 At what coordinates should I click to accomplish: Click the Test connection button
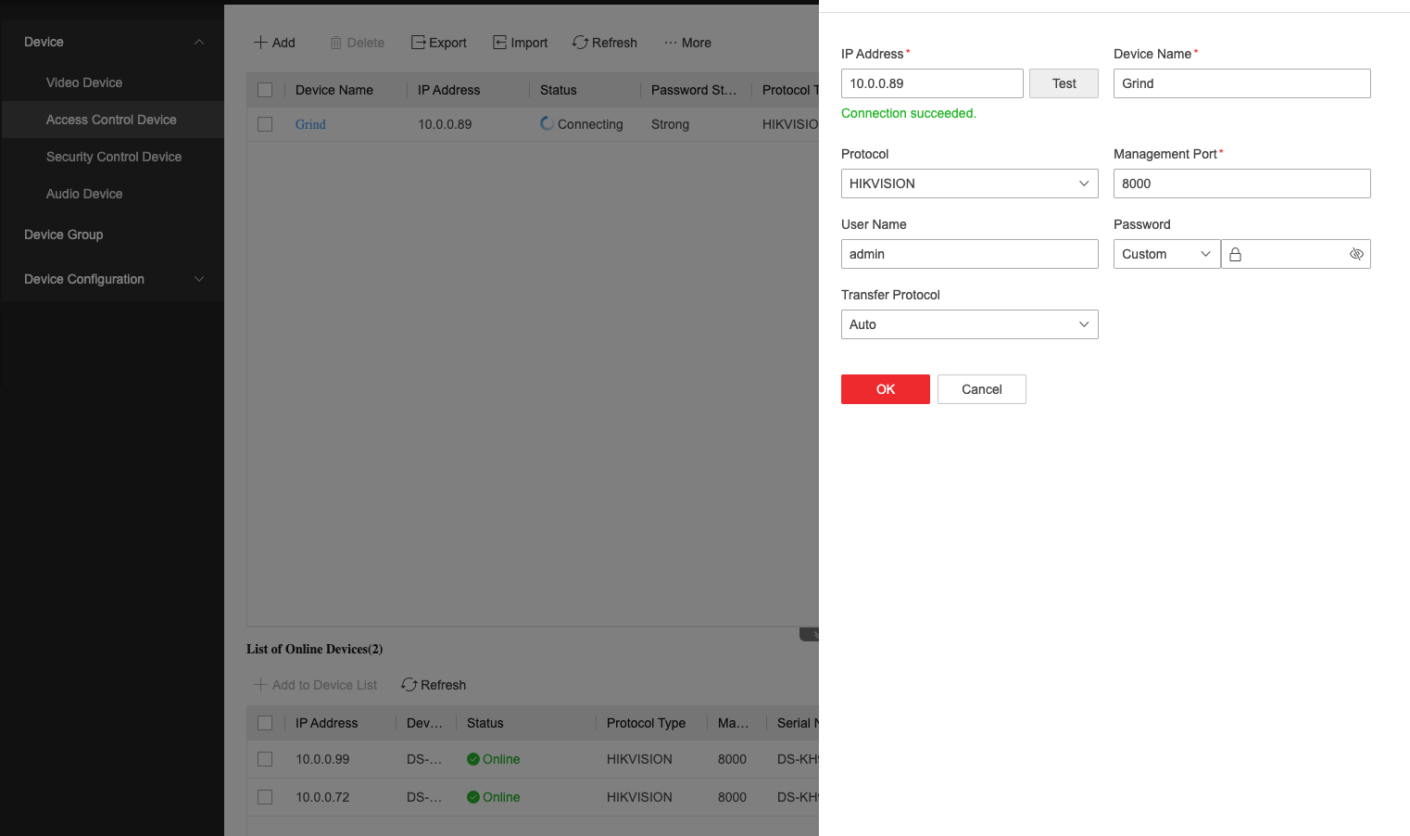tap(1064, 83)
